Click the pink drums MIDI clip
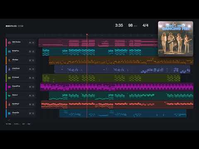Image resolution: width=199 pixels, height=149 pixels. click(x=98, y=43)
